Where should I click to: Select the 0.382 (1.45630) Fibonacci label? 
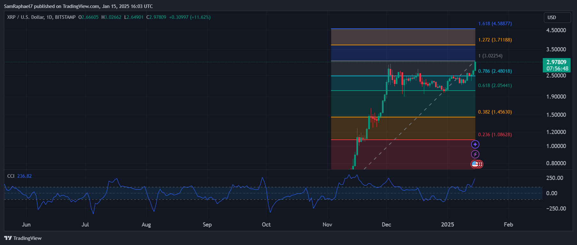(x=495, y=112)
